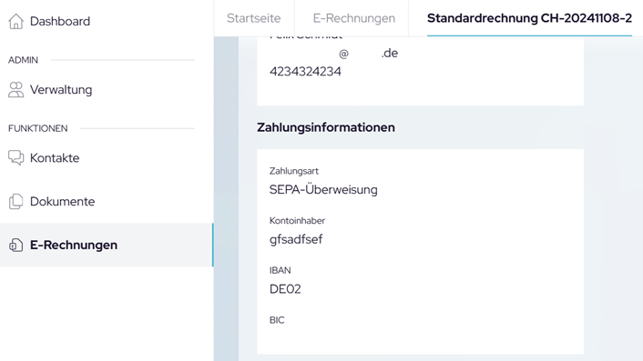Viewport: 643px width, 361px height.
Task: Click the IBAN value DE02
Action: click(285, 289)
